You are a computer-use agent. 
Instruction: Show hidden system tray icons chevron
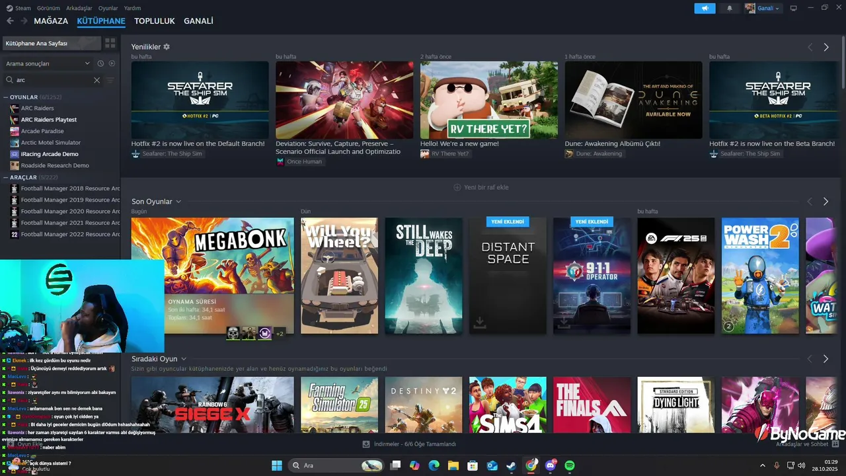pos(762,465)
